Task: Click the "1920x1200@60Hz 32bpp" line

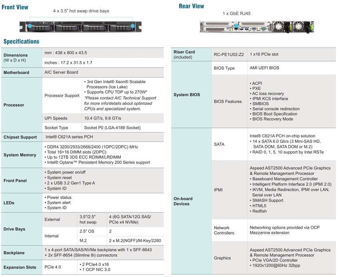Action: tap(275, 265)
